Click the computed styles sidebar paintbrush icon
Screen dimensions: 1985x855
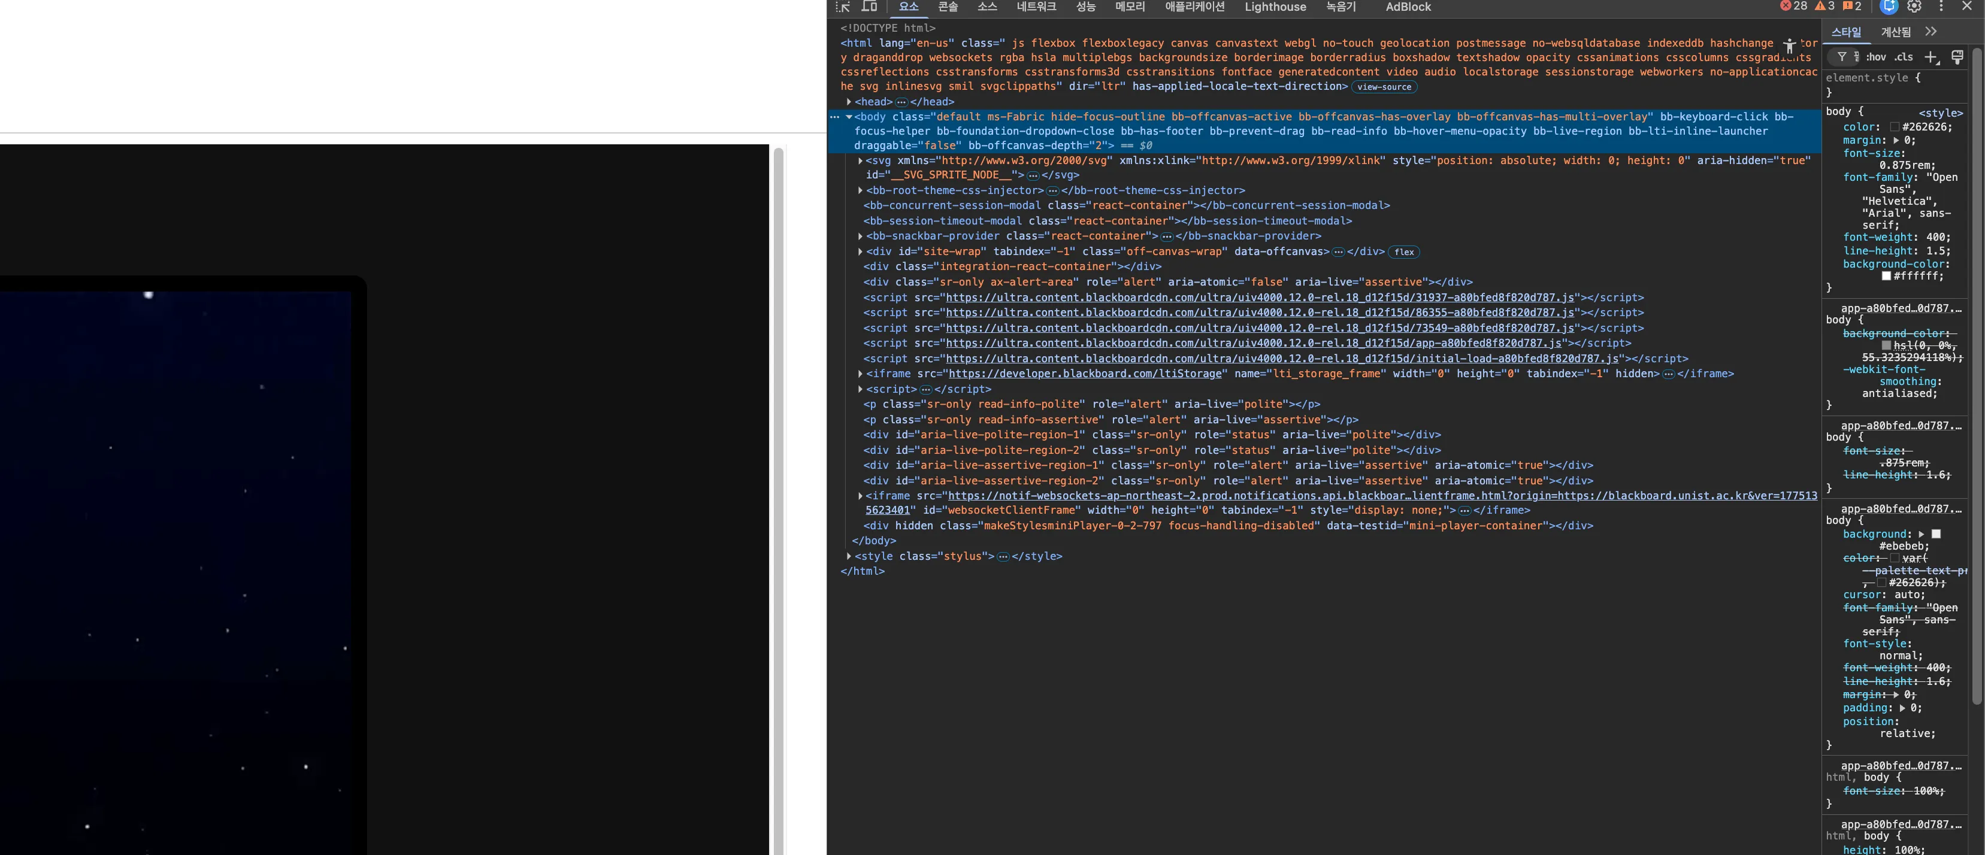pos(1957,57)
